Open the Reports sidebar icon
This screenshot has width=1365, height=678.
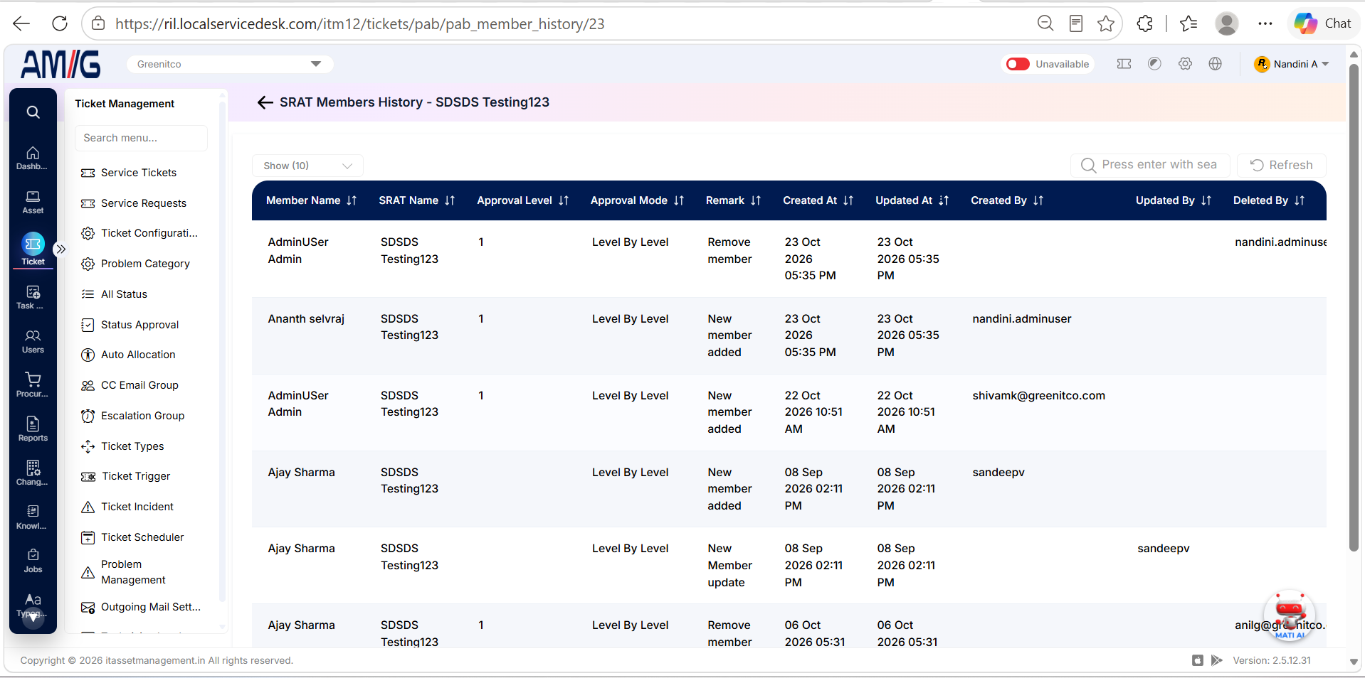[33, 429]
